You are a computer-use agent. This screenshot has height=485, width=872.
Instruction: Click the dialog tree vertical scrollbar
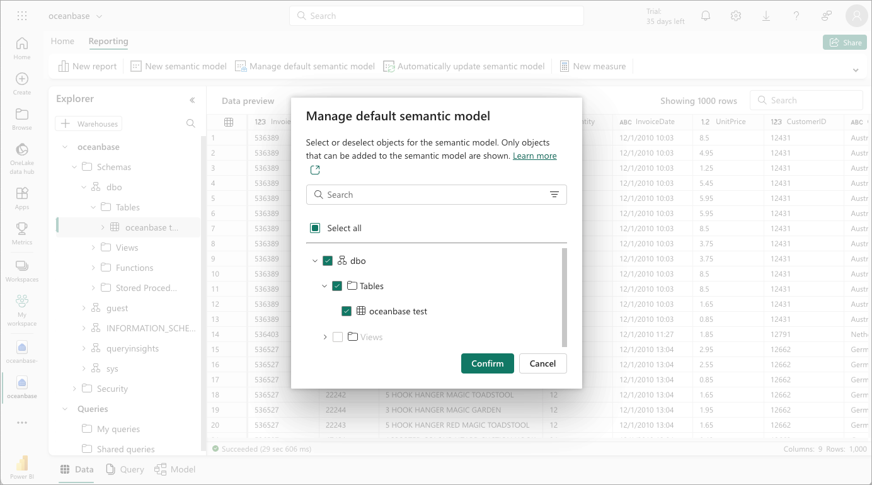[x=565, y=297]
